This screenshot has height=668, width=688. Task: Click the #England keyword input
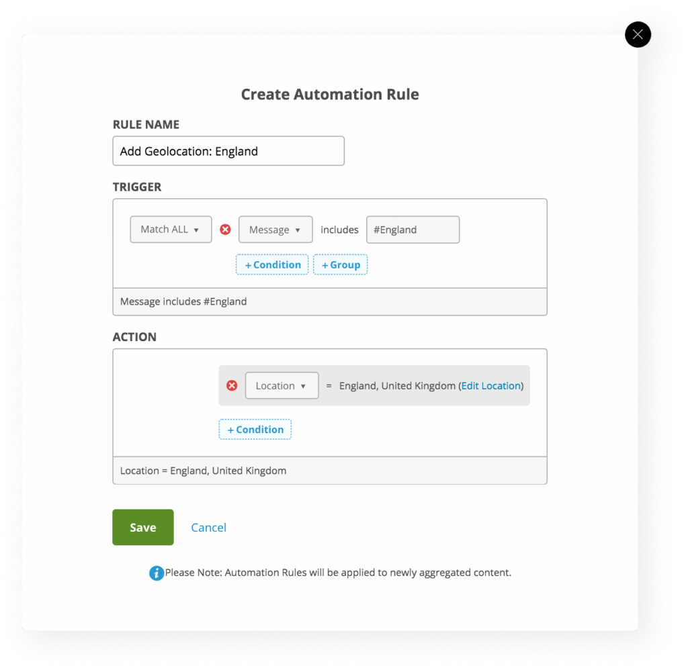[413, 229]
